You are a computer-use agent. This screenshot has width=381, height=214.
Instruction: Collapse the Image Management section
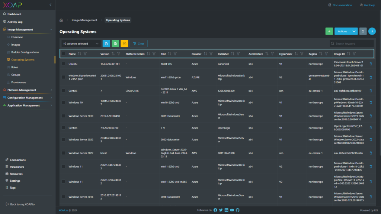tap(51, 30)
